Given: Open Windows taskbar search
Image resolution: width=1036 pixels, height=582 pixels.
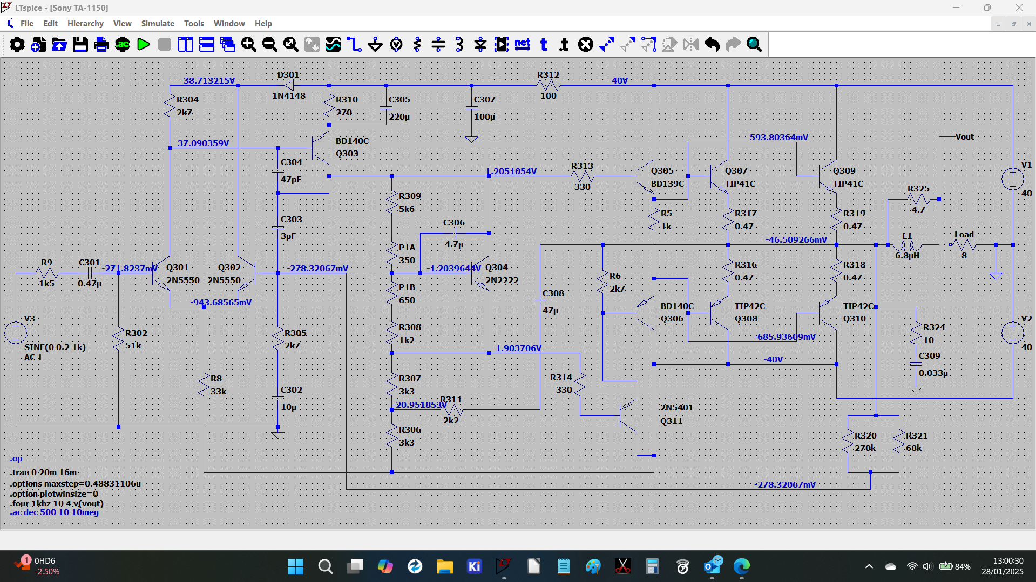Looking at the screenshot, I should point(325,566).
